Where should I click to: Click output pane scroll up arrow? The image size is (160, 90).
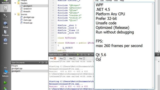point(158,62)
